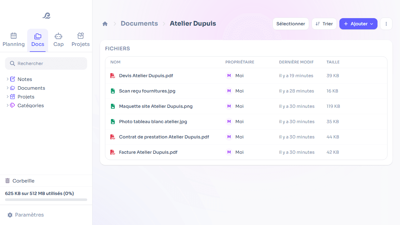Click the storage usage progress bar
Viewport: 400px width, 225px height.
tap(46, 200)
